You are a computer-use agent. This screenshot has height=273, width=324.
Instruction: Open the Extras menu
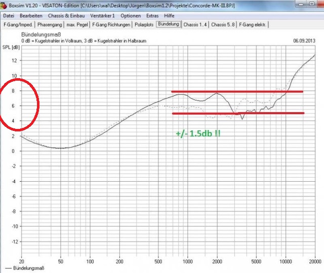(x=152, y=16)
